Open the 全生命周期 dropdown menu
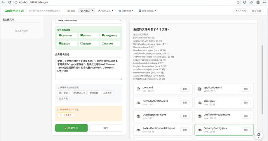This screenshot has width=268, height=141. point(147,11)
